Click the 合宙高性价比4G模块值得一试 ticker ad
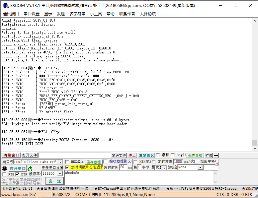This screenshot has width=258, height=198. coord(62,188)
